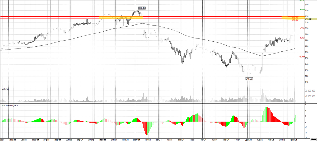Click the 240 price axis value
Image resolution: width=317 pixels, height=141 pixels.
[x=307, y=64]
